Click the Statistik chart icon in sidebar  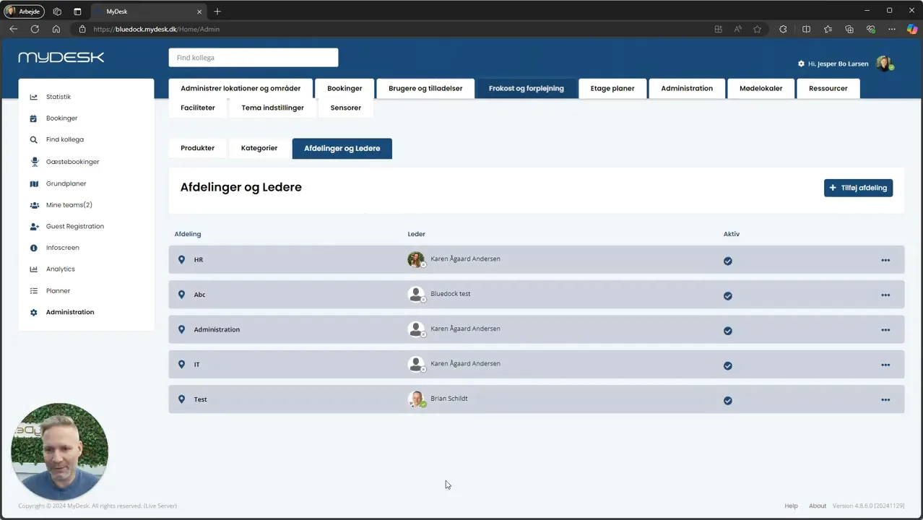tap(33, 97)
